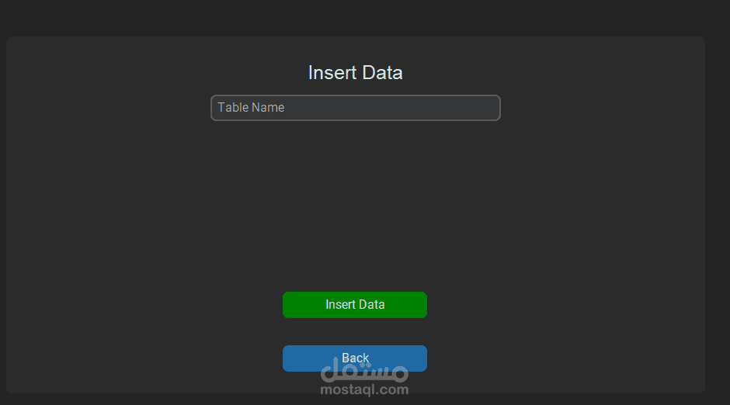Click the page title at the top
The width and height of the screenshot is (730, 405).
pyautogui.click(x=355, y=73)
